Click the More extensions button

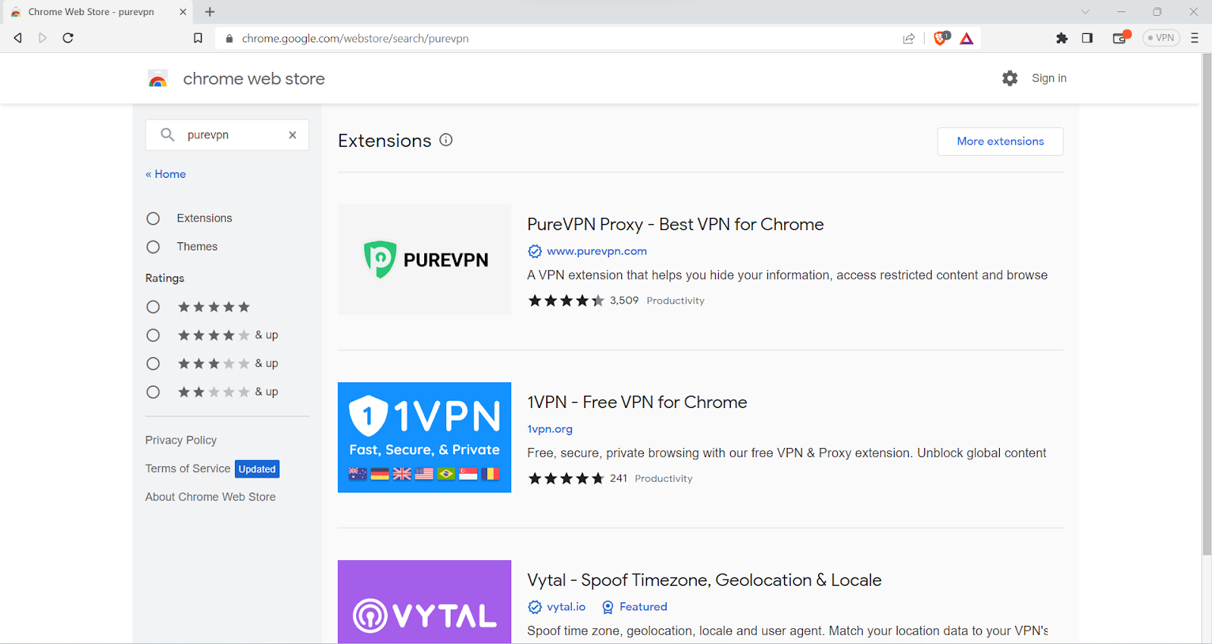[x=1000, y=142]
